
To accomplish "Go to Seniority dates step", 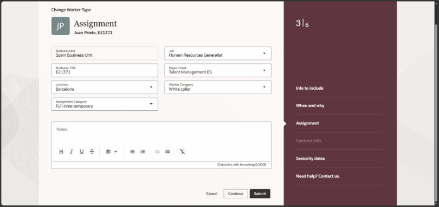I will [310, 158].
